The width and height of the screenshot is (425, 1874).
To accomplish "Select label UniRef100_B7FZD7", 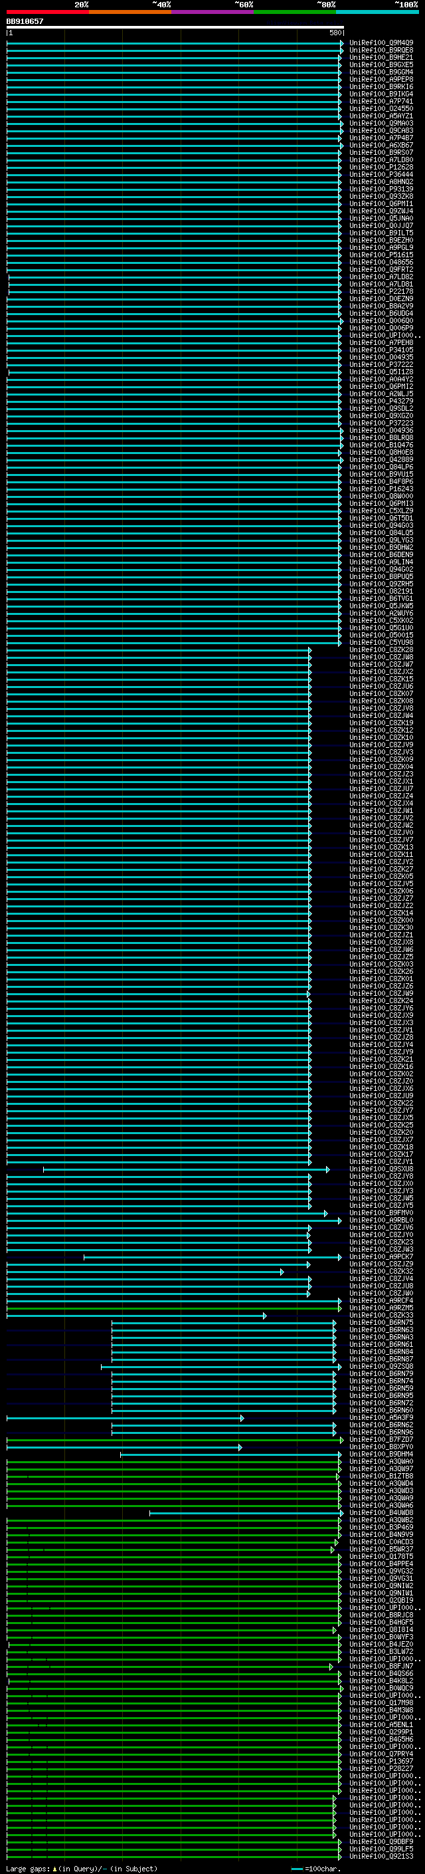I will point(381,1440).
